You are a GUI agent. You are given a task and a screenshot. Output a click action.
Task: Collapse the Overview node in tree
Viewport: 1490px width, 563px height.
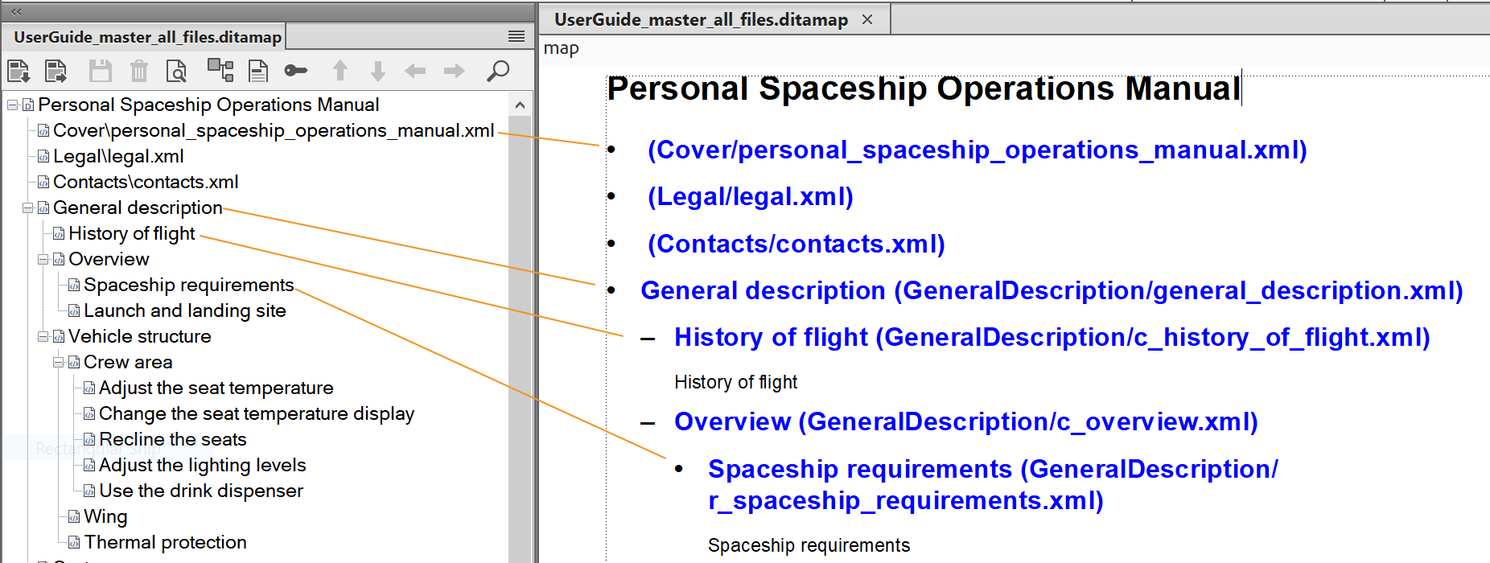click(43, 260)
